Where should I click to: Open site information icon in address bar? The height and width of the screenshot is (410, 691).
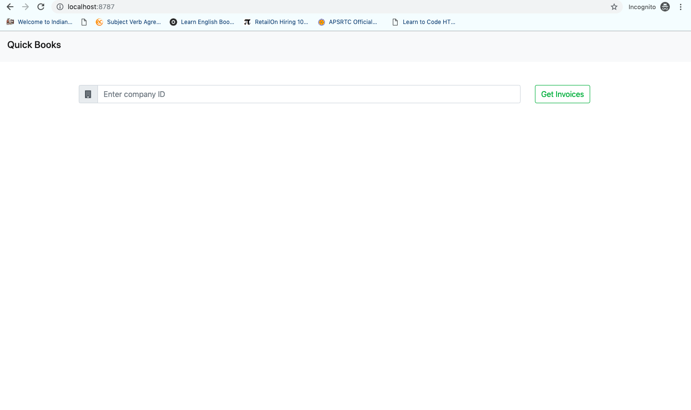click(60, 7)
